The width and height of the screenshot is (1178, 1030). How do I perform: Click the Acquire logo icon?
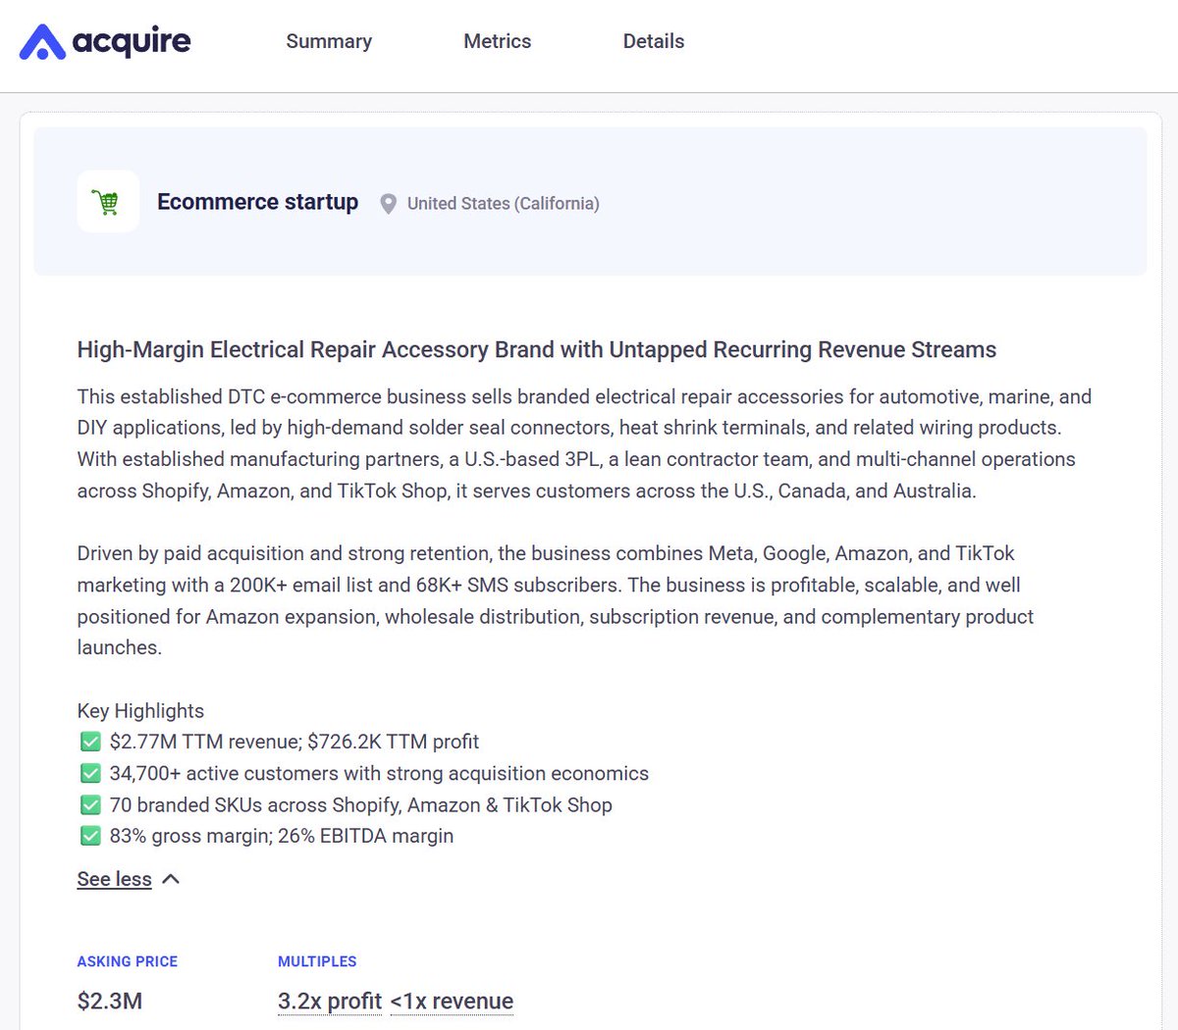click(x=42, y=41)
